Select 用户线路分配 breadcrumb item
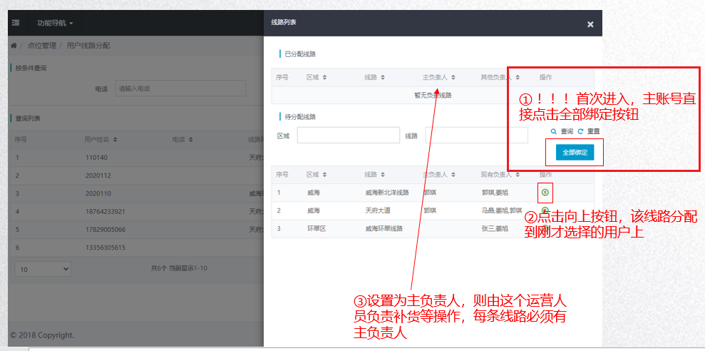 (x=88, y=46)
